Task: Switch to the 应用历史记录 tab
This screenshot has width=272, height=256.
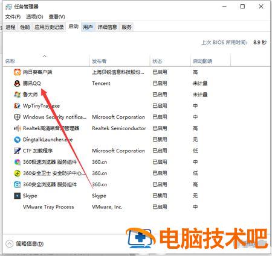Action: point(49,27)
